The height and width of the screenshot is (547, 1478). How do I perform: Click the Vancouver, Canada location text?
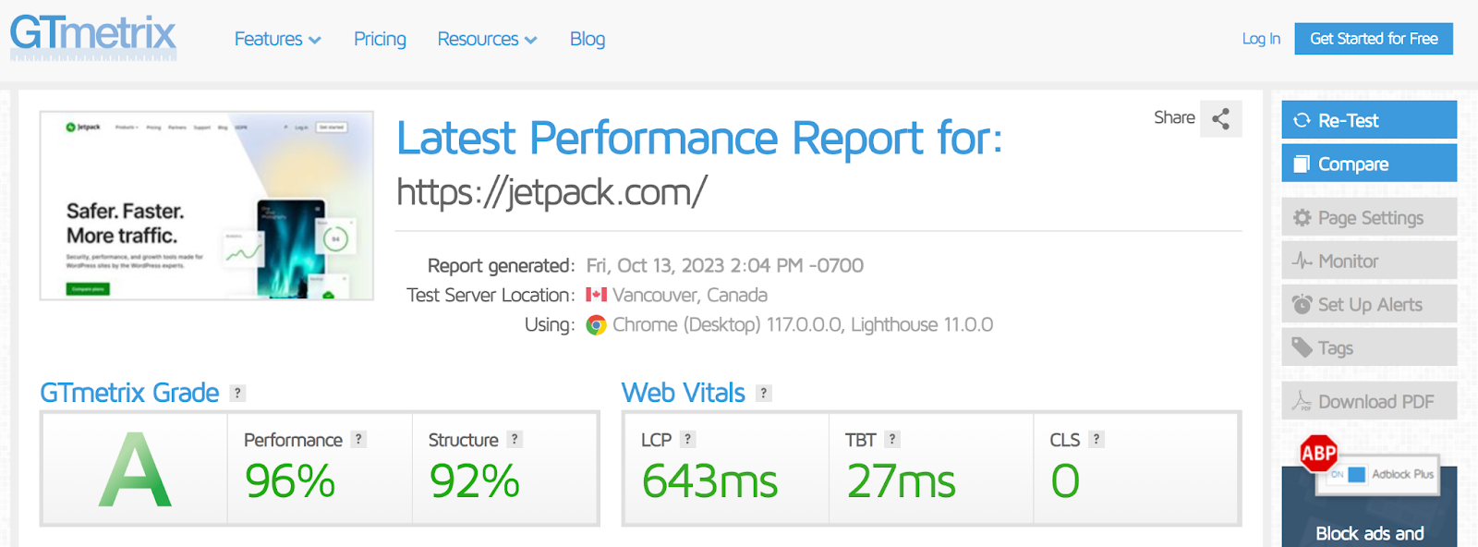[690, 295]
